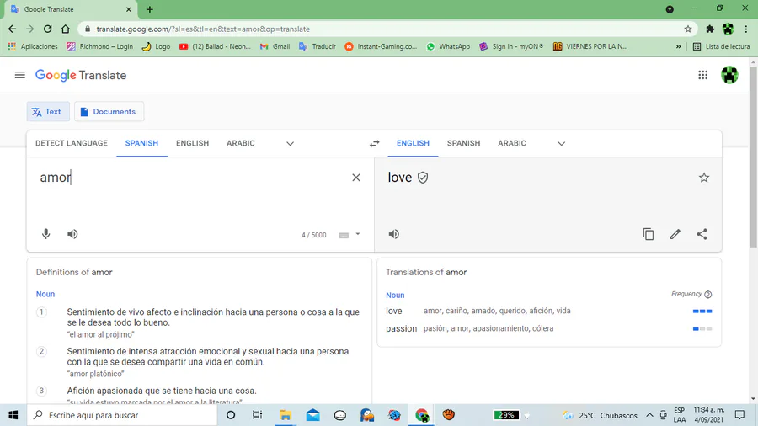Open File Explorer from the taskbar
Screen dimensions: 758x426
pos(286,415)
